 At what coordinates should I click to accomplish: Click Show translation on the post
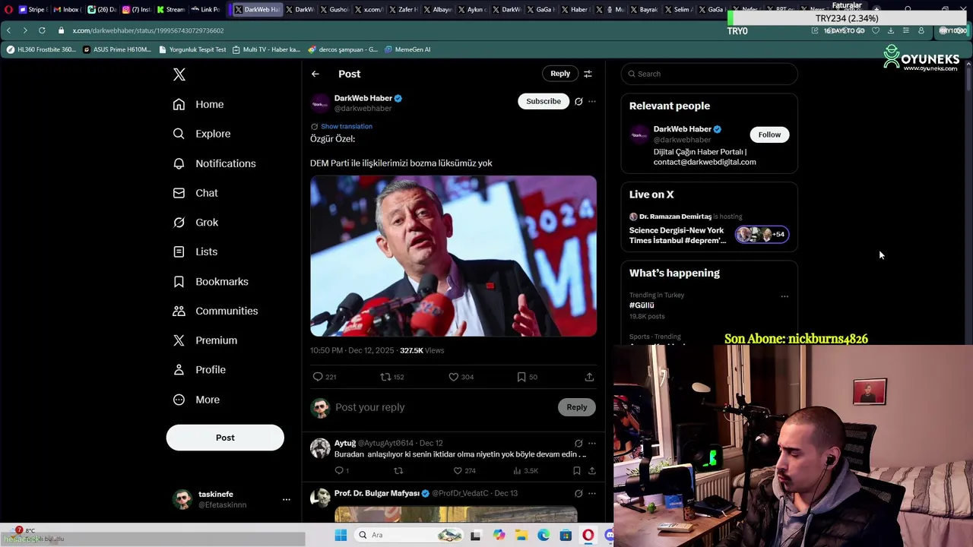coord(347,126)
